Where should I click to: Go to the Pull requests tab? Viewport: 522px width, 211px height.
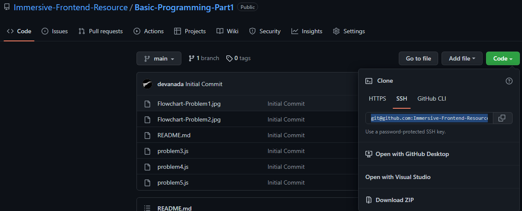tap(101, 31)
